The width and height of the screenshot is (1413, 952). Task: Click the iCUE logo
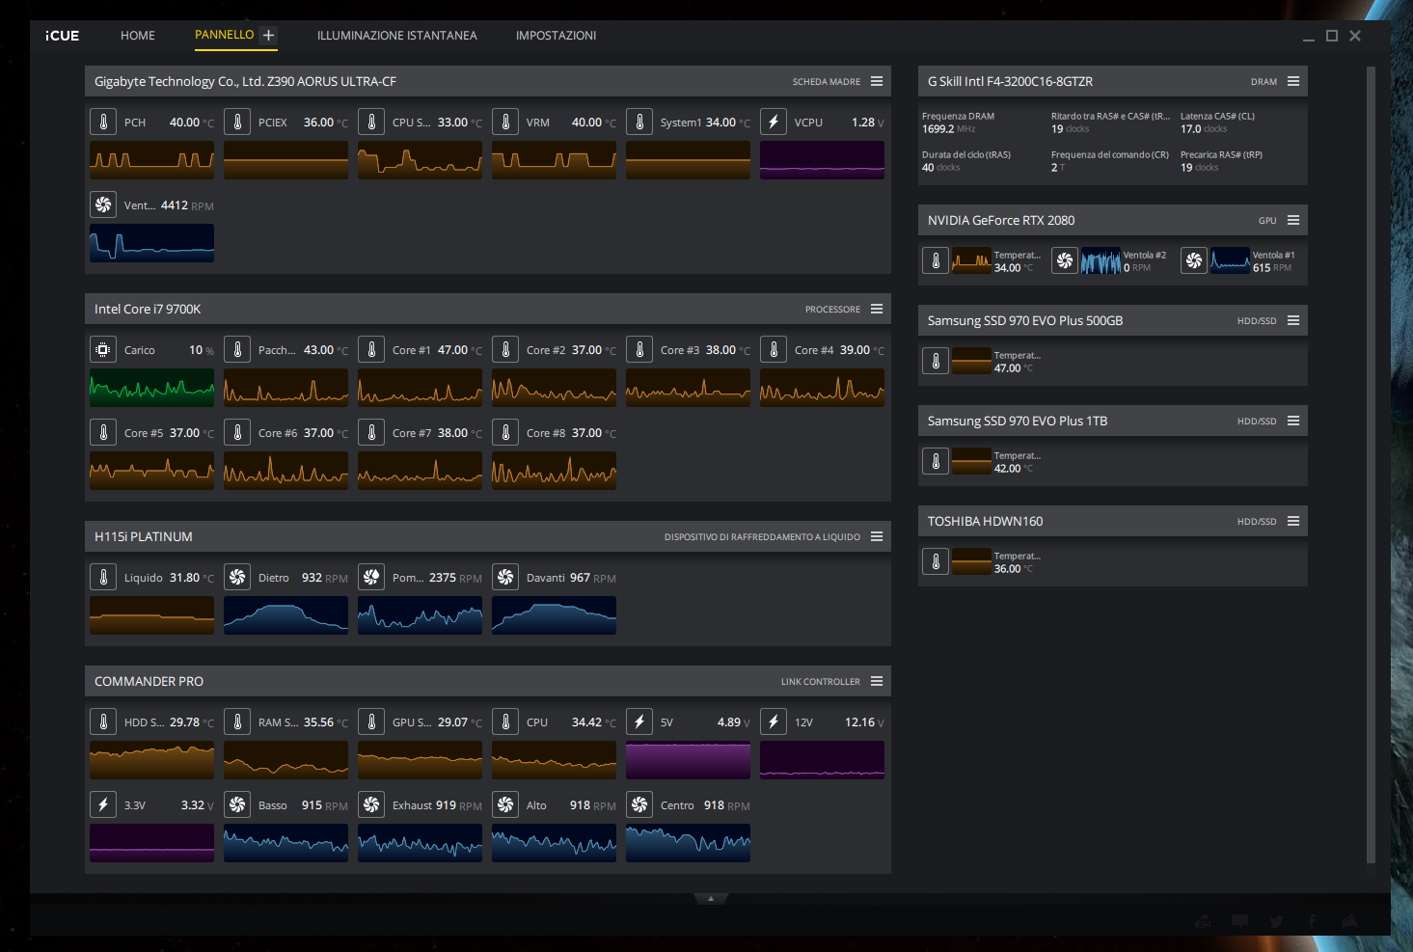[63, 36]
